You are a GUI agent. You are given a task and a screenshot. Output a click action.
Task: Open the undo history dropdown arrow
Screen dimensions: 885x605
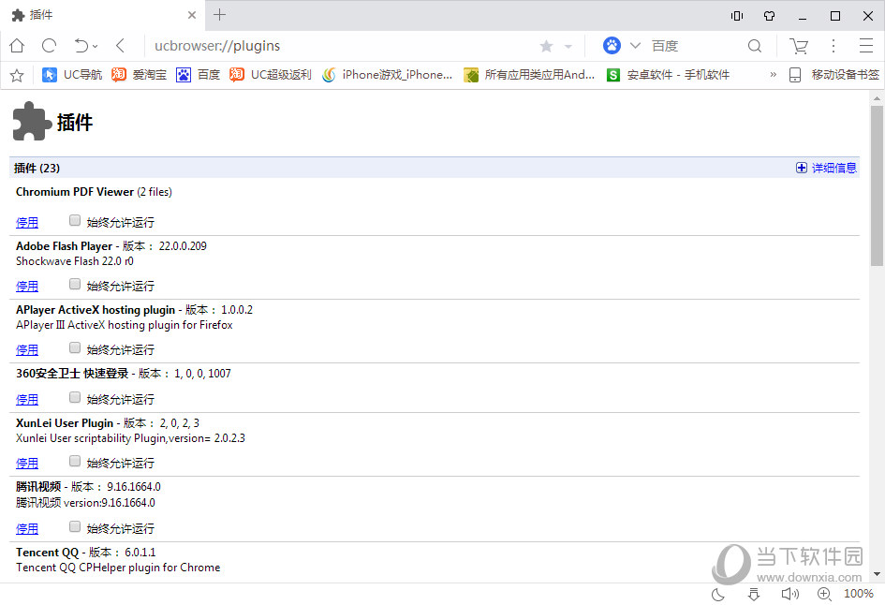click(x=96, y=47)
